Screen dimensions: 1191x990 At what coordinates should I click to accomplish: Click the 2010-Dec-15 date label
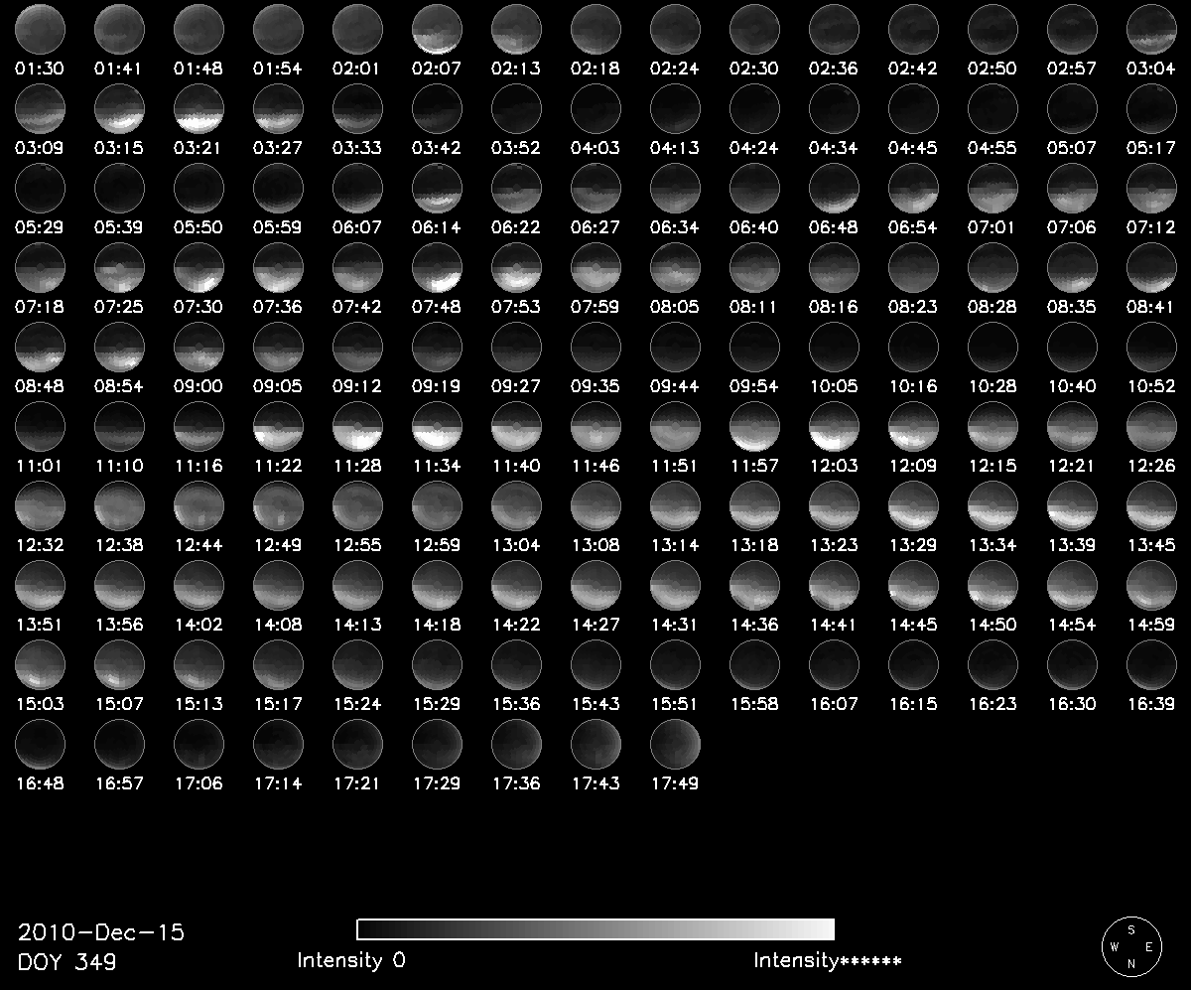101,933
